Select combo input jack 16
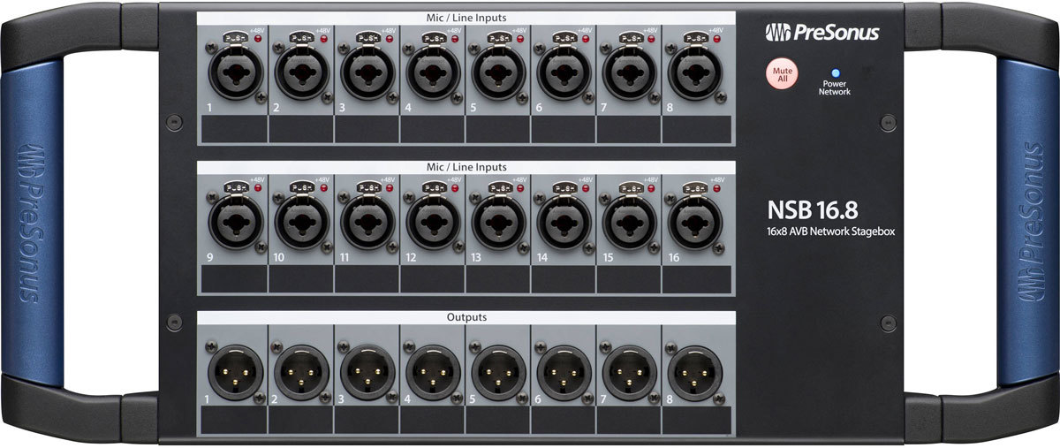 tap(696, 223)
